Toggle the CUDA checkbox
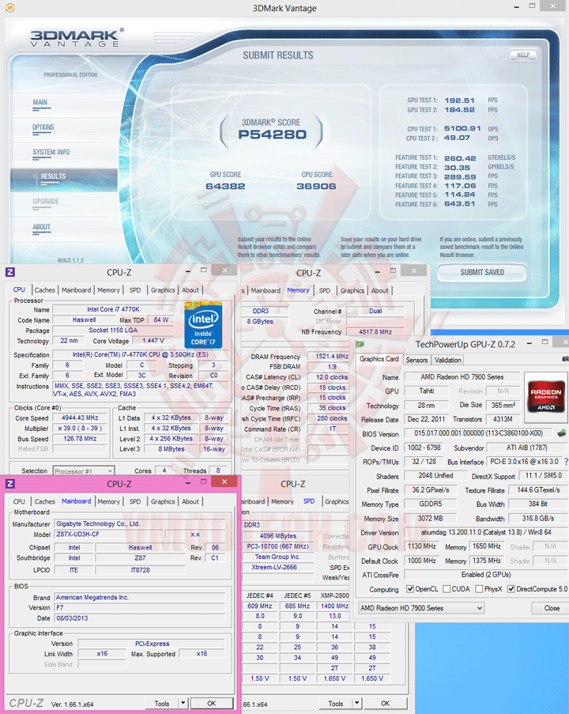Screen dimensions: 569x714 pyautogui.click(x=447, y=589)
